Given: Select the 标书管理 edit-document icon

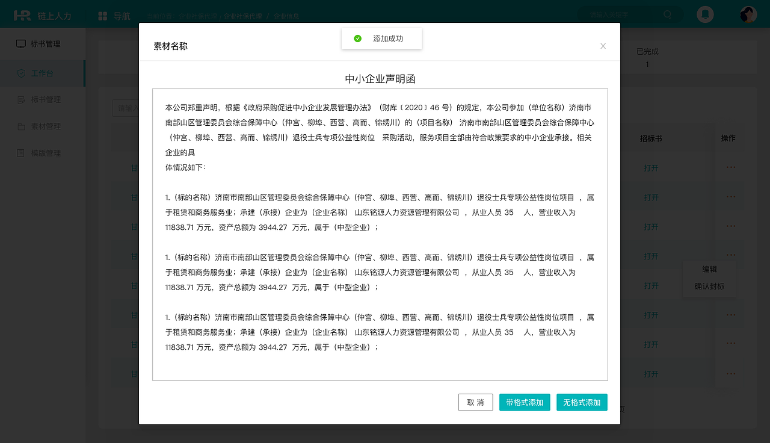Looking at the screenshot, I should (21, 100).
